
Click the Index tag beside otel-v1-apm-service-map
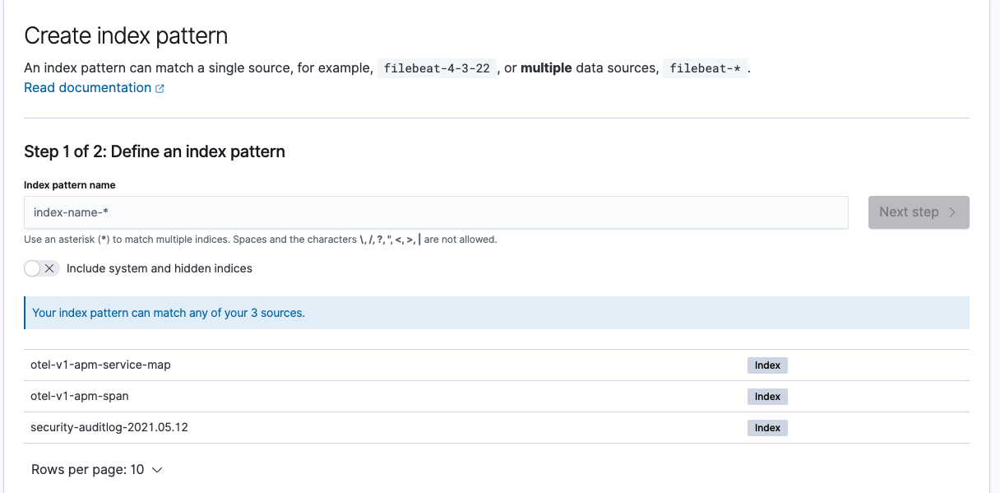[766, 365]
